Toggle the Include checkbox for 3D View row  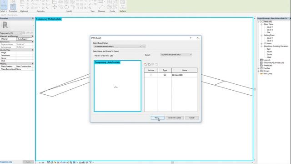[x=151, y=75]
